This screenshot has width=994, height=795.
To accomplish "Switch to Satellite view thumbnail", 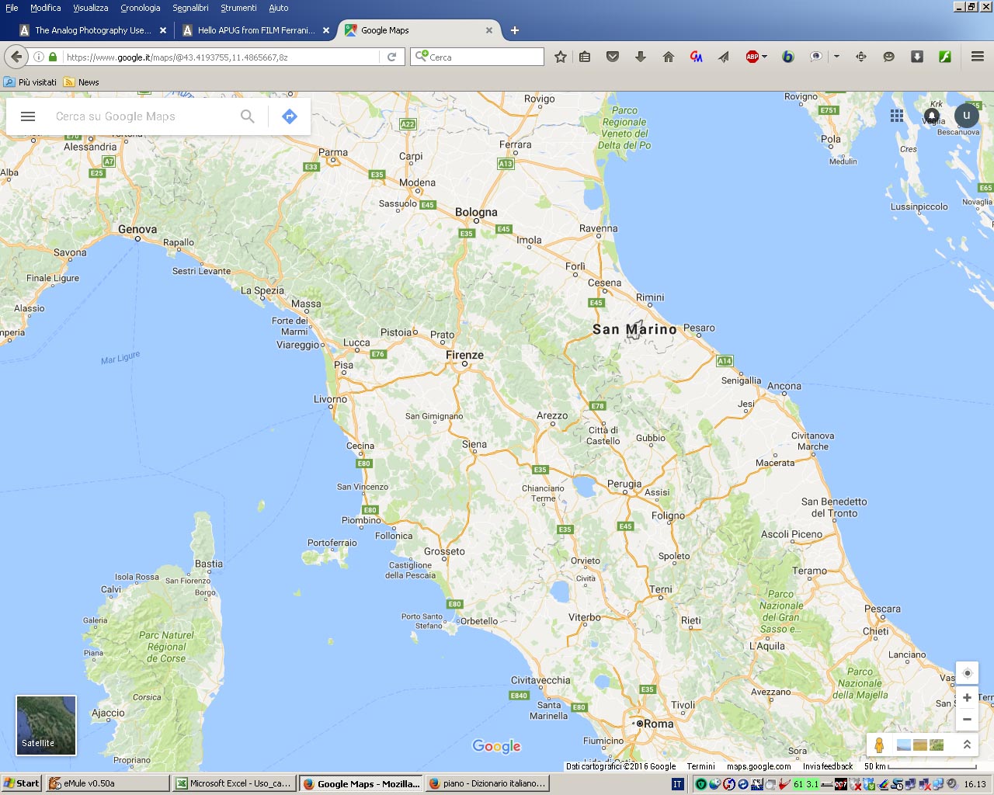I will point(47,725).
